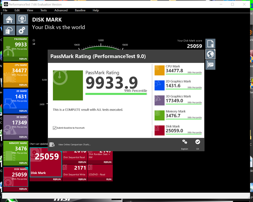Click the CPU Mark orange tile icon
The image size is (253, 202).
pyautogui.click(x=159, y=70)
